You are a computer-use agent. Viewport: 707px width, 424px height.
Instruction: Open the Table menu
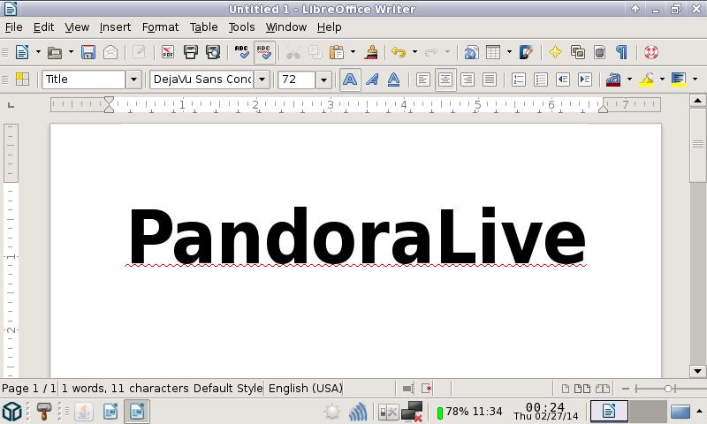pos(204,27)
